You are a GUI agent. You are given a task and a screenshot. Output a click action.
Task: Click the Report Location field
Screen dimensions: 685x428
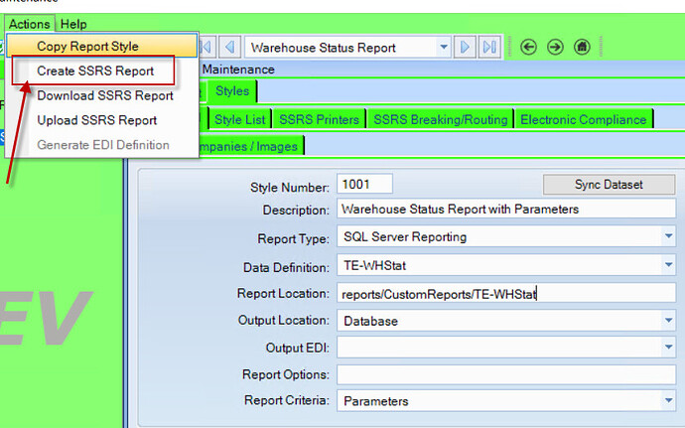tap(506, 294)
